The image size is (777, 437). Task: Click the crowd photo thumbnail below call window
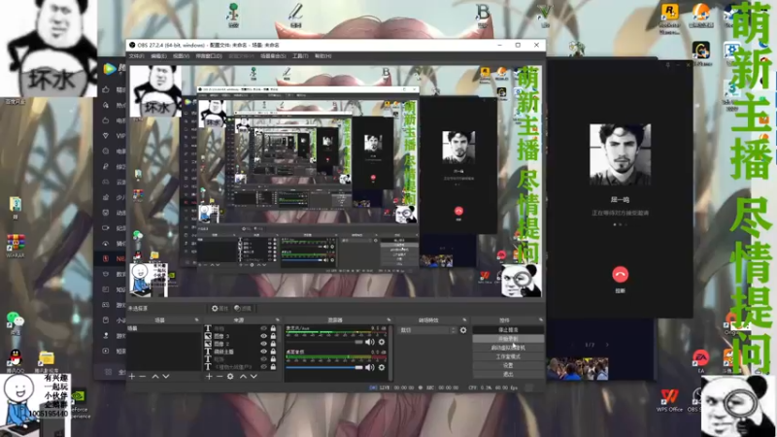tap(577, 369)
